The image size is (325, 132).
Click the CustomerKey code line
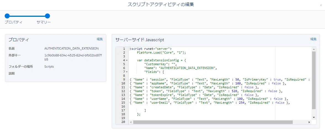(161, 64)
